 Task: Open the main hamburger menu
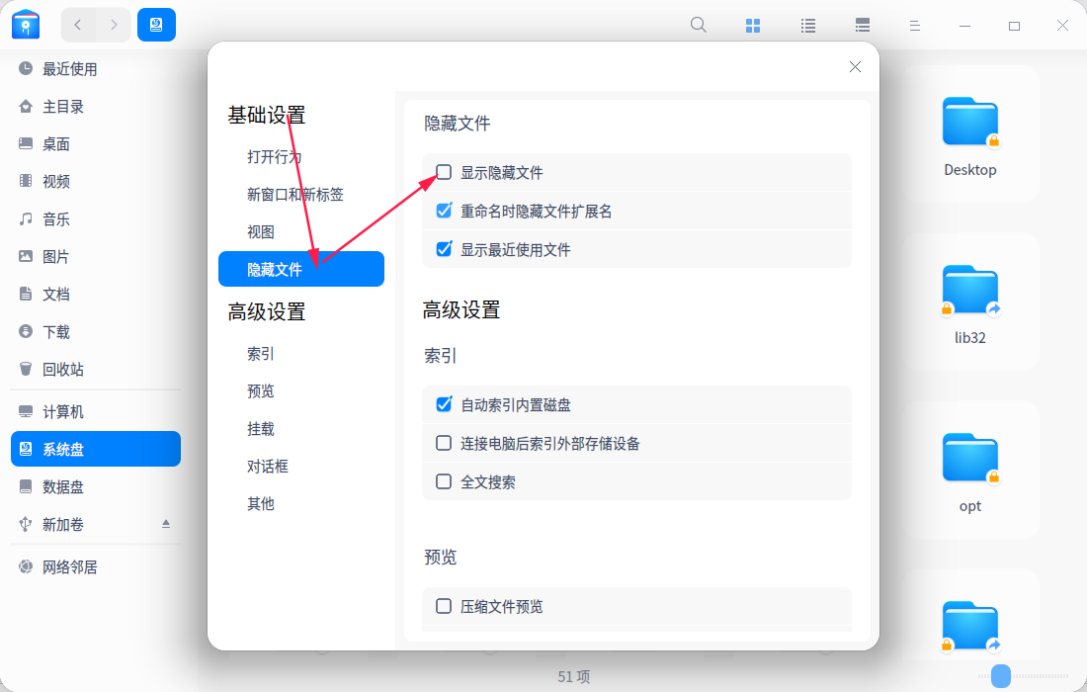point(914,26)
